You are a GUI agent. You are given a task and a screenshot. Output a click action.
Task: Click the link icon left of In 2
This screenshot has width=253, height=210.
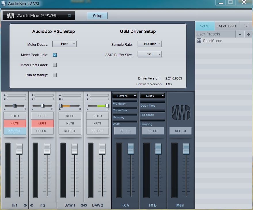pyautogui.click(x=32, y=205)
